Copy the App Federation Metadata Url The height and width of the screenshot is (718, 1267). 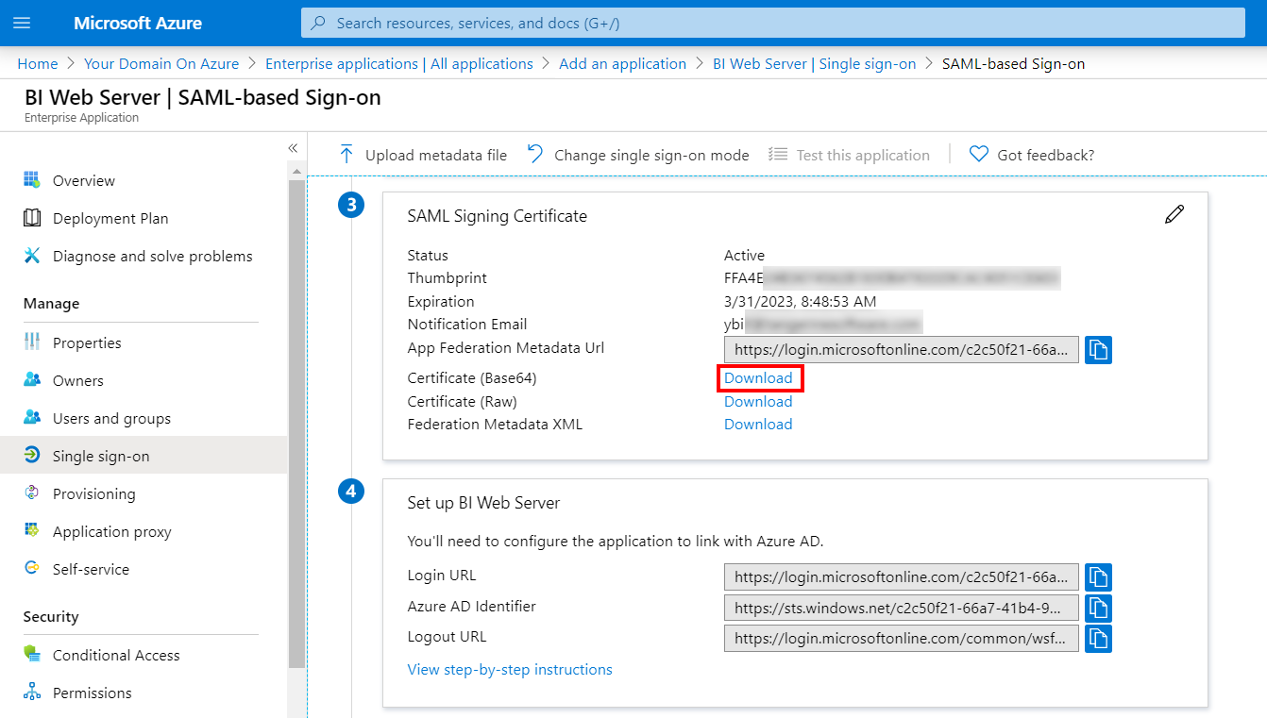1098,349
